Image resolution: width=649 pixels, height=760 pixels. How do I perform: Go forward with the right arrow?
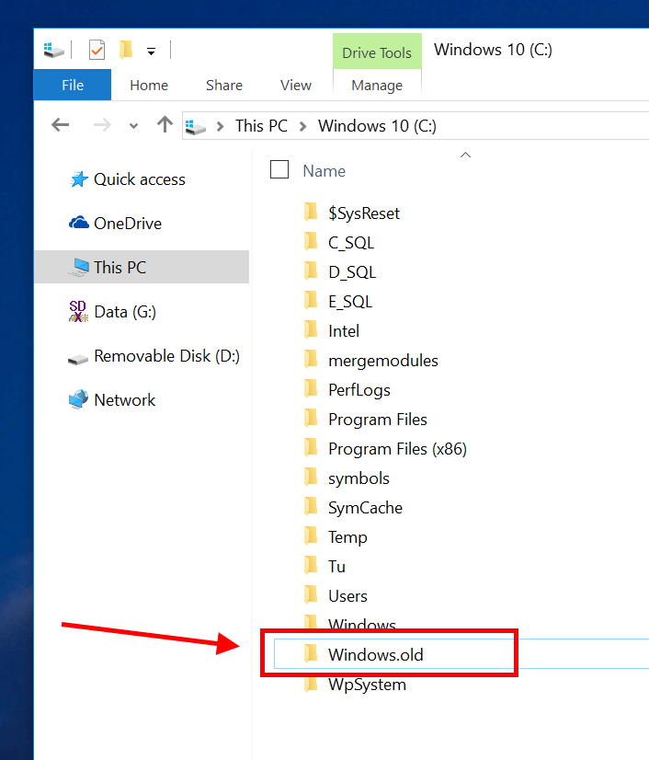pos(102,125)
